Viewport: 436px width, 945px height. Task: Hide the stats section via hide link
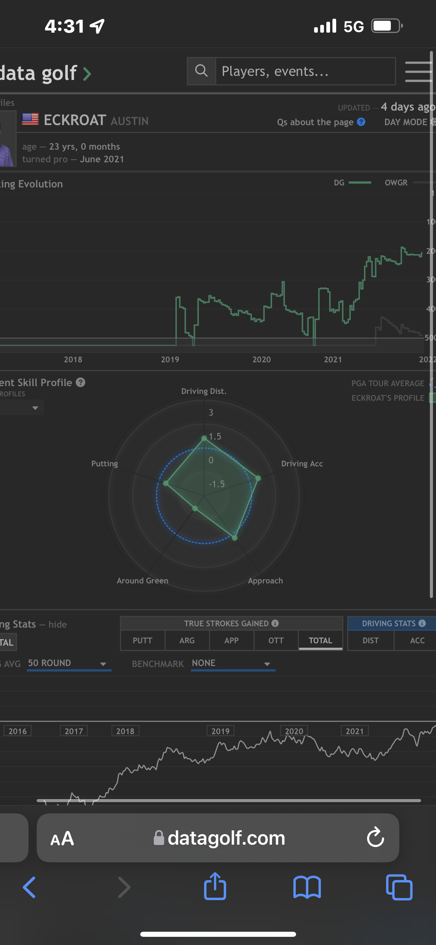tap(57, 624)
